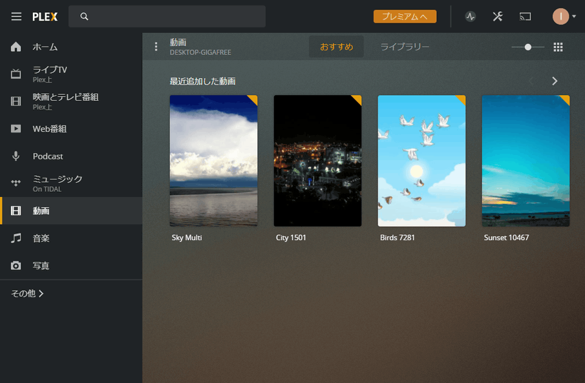Open Podcast sidebar entry
The width and height of the screenshot is (585, 383).
(x=71, y=156)
